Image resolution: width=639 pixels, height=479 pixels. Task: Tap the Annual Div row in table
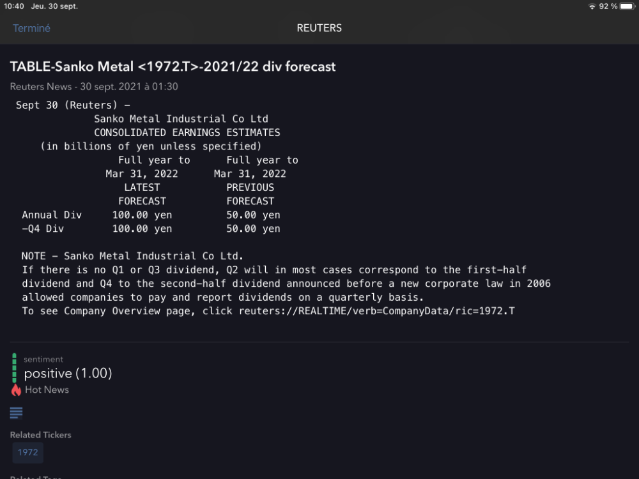[151, 215]
